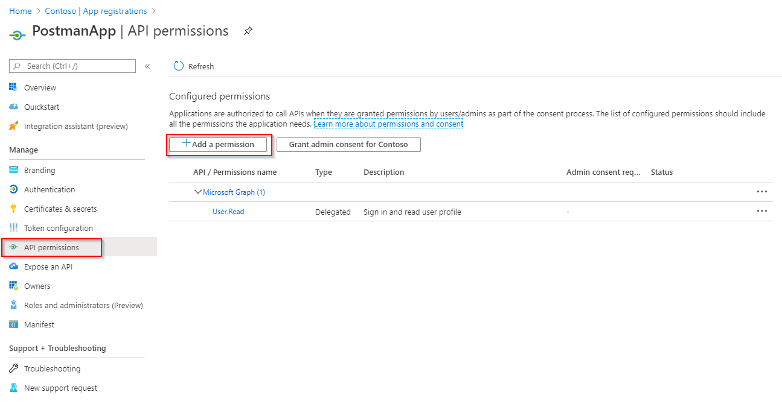Viewport: 782px width, 404px height.
Task: Open the ellipsis menu for User.Read row
Action: (762, 211)
